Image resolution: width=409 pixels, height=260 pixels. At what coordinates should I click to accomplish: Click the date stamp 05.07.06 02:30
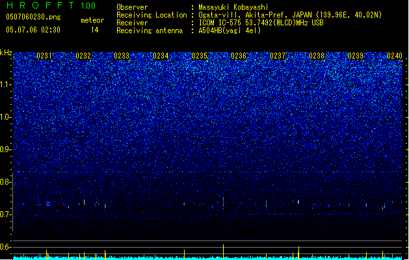click(x=33, y=30)
